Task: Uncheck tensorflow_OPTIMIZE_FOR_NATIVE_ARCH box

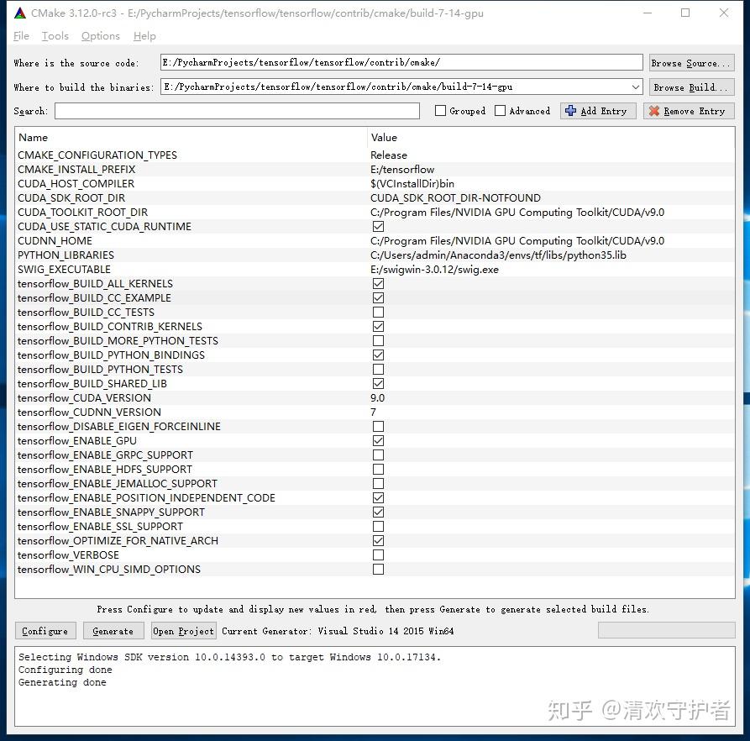Action: pyautogui.click(x=378, y=540)
